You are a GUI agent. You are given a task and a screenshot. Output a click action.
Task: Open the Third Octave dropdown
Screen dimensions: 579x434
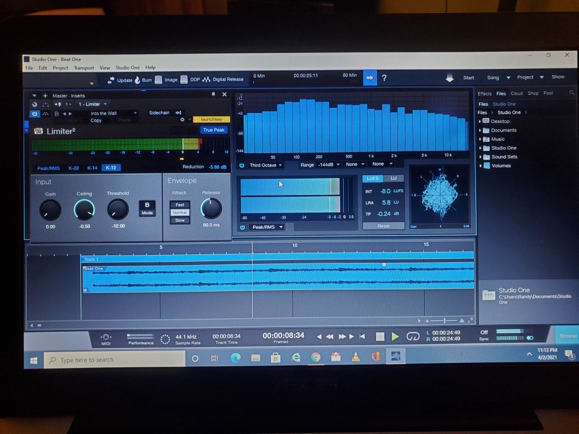pos(266,165)
